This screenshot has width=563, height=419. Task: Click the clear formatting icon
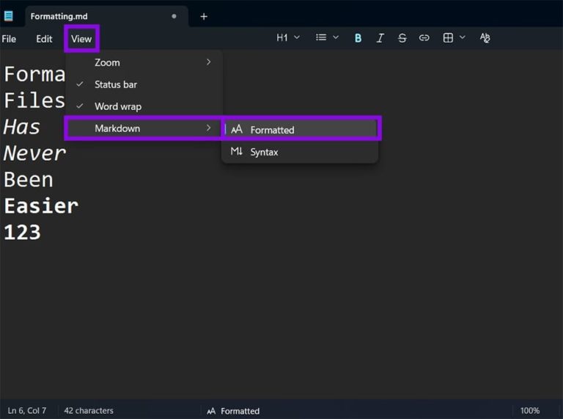pos(485,37)
